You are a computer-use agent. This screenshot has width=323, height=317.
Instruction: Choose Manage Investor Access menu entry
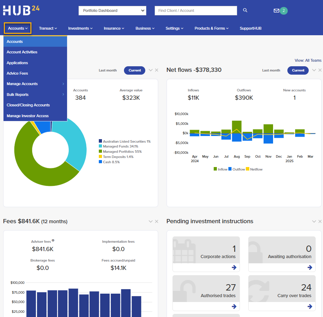(x=35, y=116)
